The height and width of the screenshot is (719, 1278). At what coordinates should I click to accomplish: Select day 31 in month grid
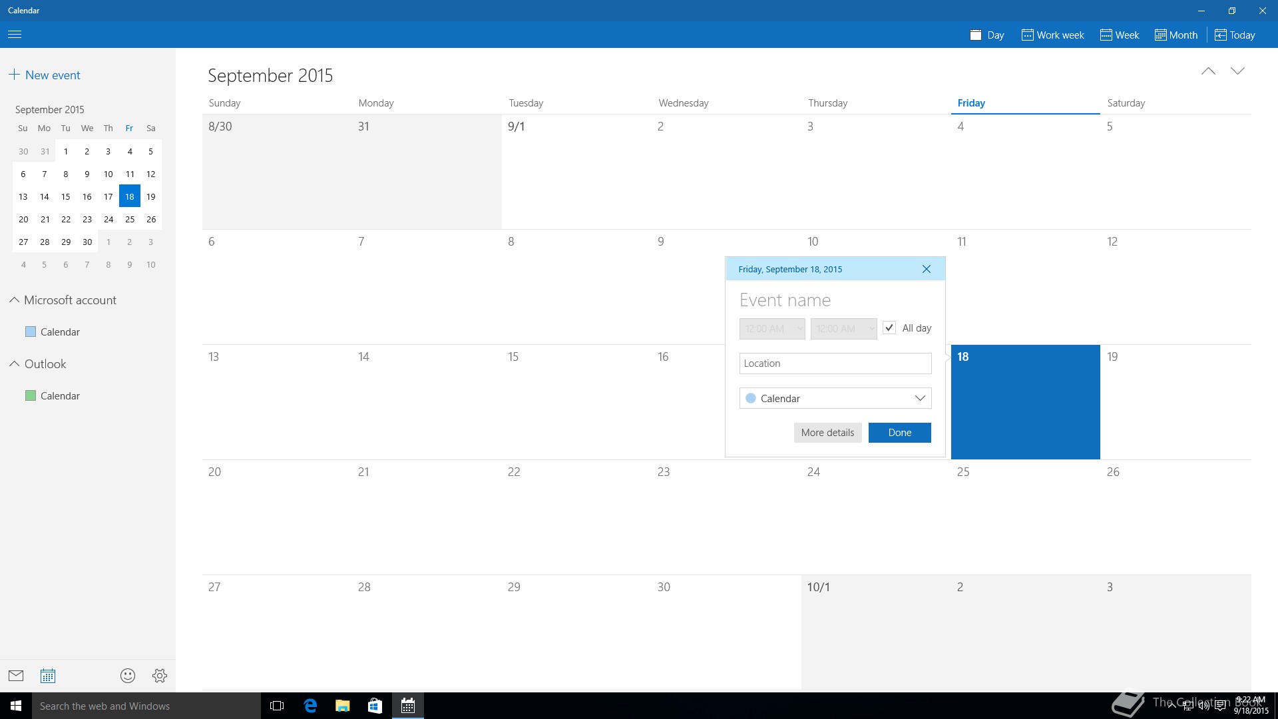click(427, 172)
